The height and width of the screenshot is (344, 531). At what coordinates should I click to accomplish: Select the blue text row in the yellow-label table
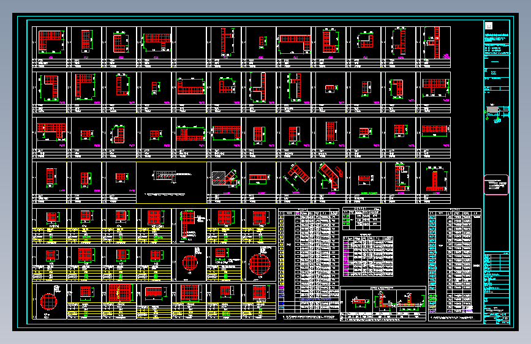click(315, 300)
